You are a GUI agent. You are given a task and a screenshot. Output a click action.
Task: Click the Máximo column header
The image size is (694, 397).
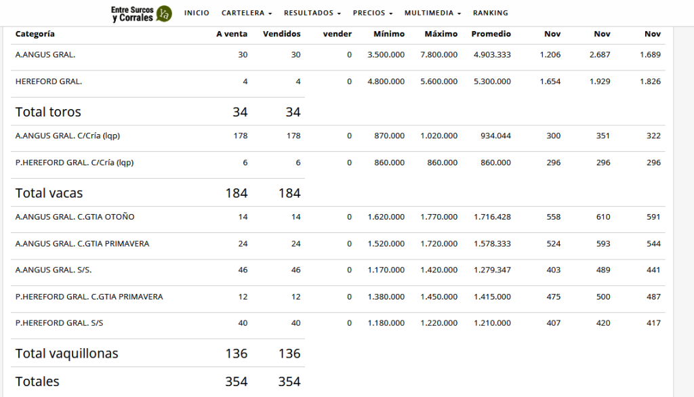441,34
